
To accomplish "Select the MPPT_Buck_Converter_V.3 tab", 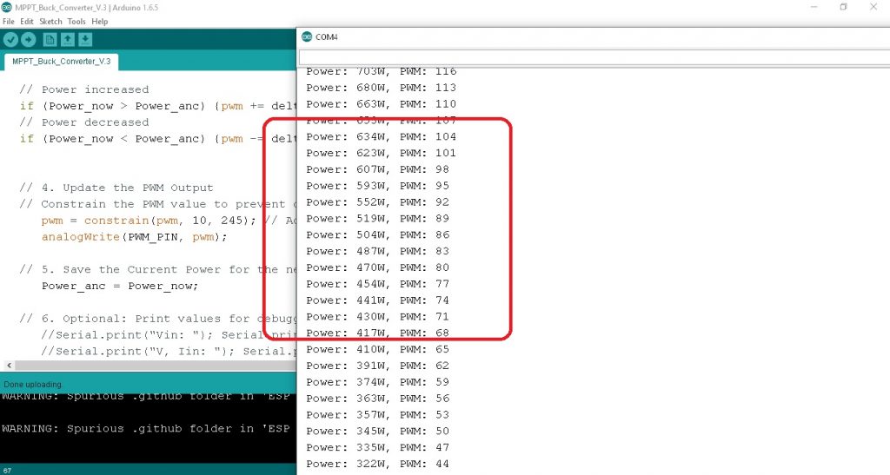I will (60, 62).
